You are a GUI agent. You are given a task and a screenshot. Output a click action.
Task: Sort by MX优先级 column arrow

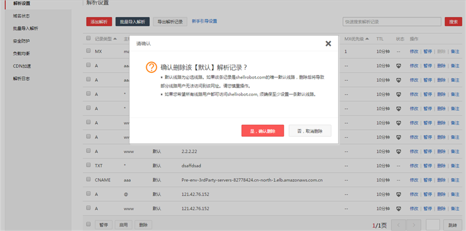pos(367,38)
